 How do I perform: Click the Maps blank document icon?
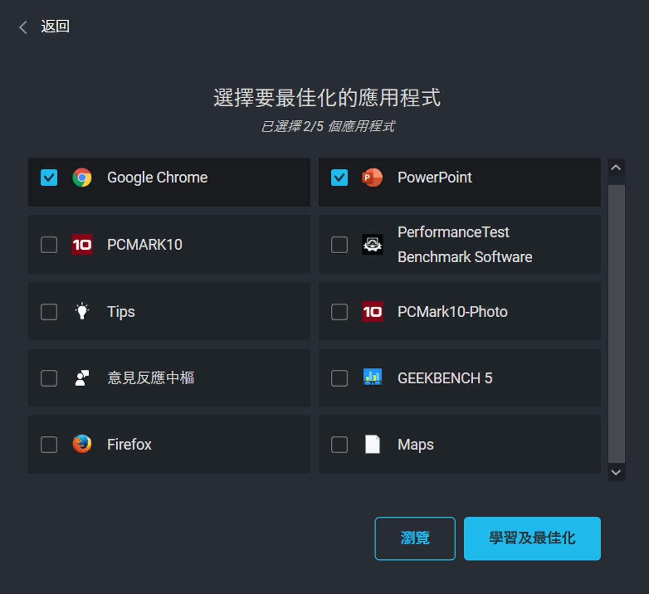[372, 444]
